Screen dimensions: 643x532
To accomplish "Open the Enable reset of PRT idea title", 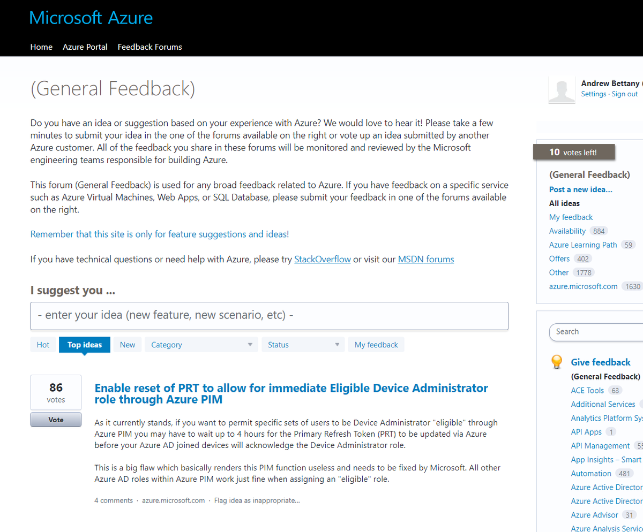I will (291, 394).
